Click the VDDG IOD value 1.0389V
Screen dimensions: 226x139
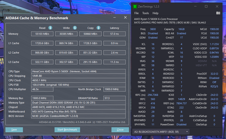(x=214, y=57)
